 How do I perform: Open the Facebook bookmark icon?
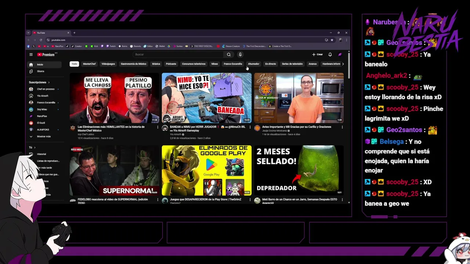[x=28, y=46]
